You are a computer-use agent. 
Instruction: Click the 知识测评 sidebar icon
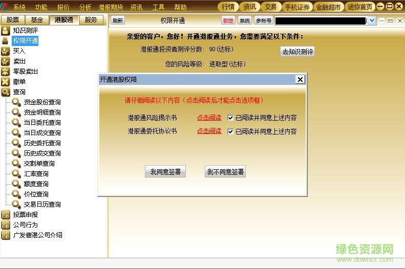5,31
